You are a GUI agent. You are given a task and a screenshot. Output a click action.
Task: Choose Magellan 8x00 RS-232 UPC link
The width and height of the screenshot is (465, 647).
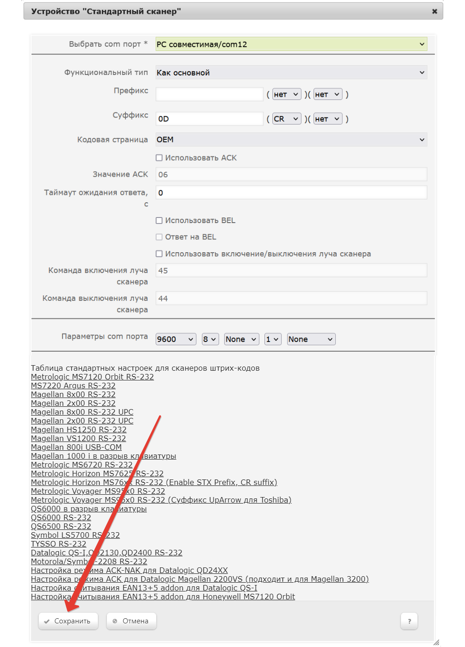pos(82,412)
